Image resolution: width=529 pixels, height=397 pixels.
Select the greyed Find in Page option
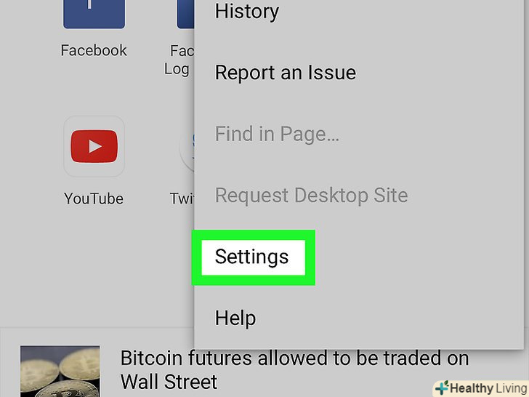tap(277, 134)
